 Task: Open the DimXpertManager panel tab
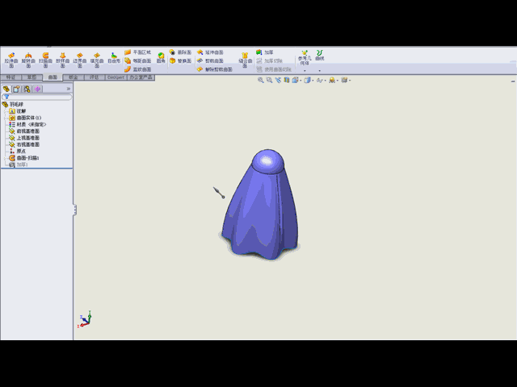(x=38, y=89)
